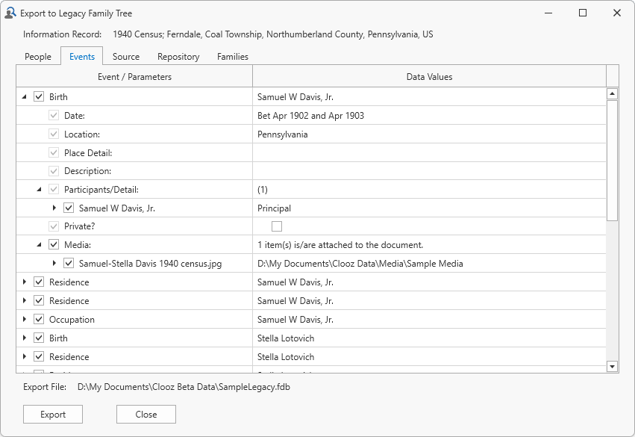
Task: Select the Families tab
Action: [233, 57]
